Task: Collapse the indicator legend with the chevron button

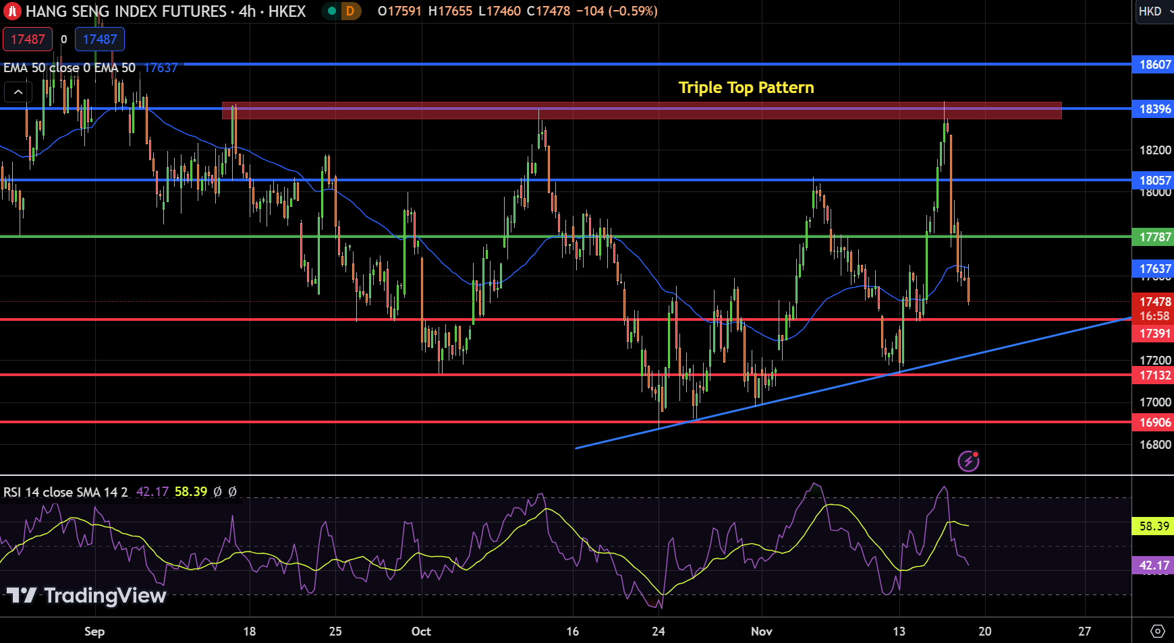Action: [x=18, y=92]
